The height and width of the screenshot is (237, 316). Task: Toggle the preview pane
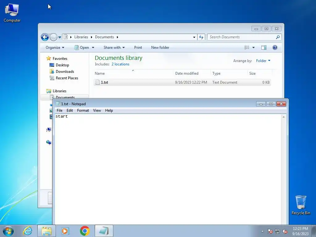click(x=264, y=48)
